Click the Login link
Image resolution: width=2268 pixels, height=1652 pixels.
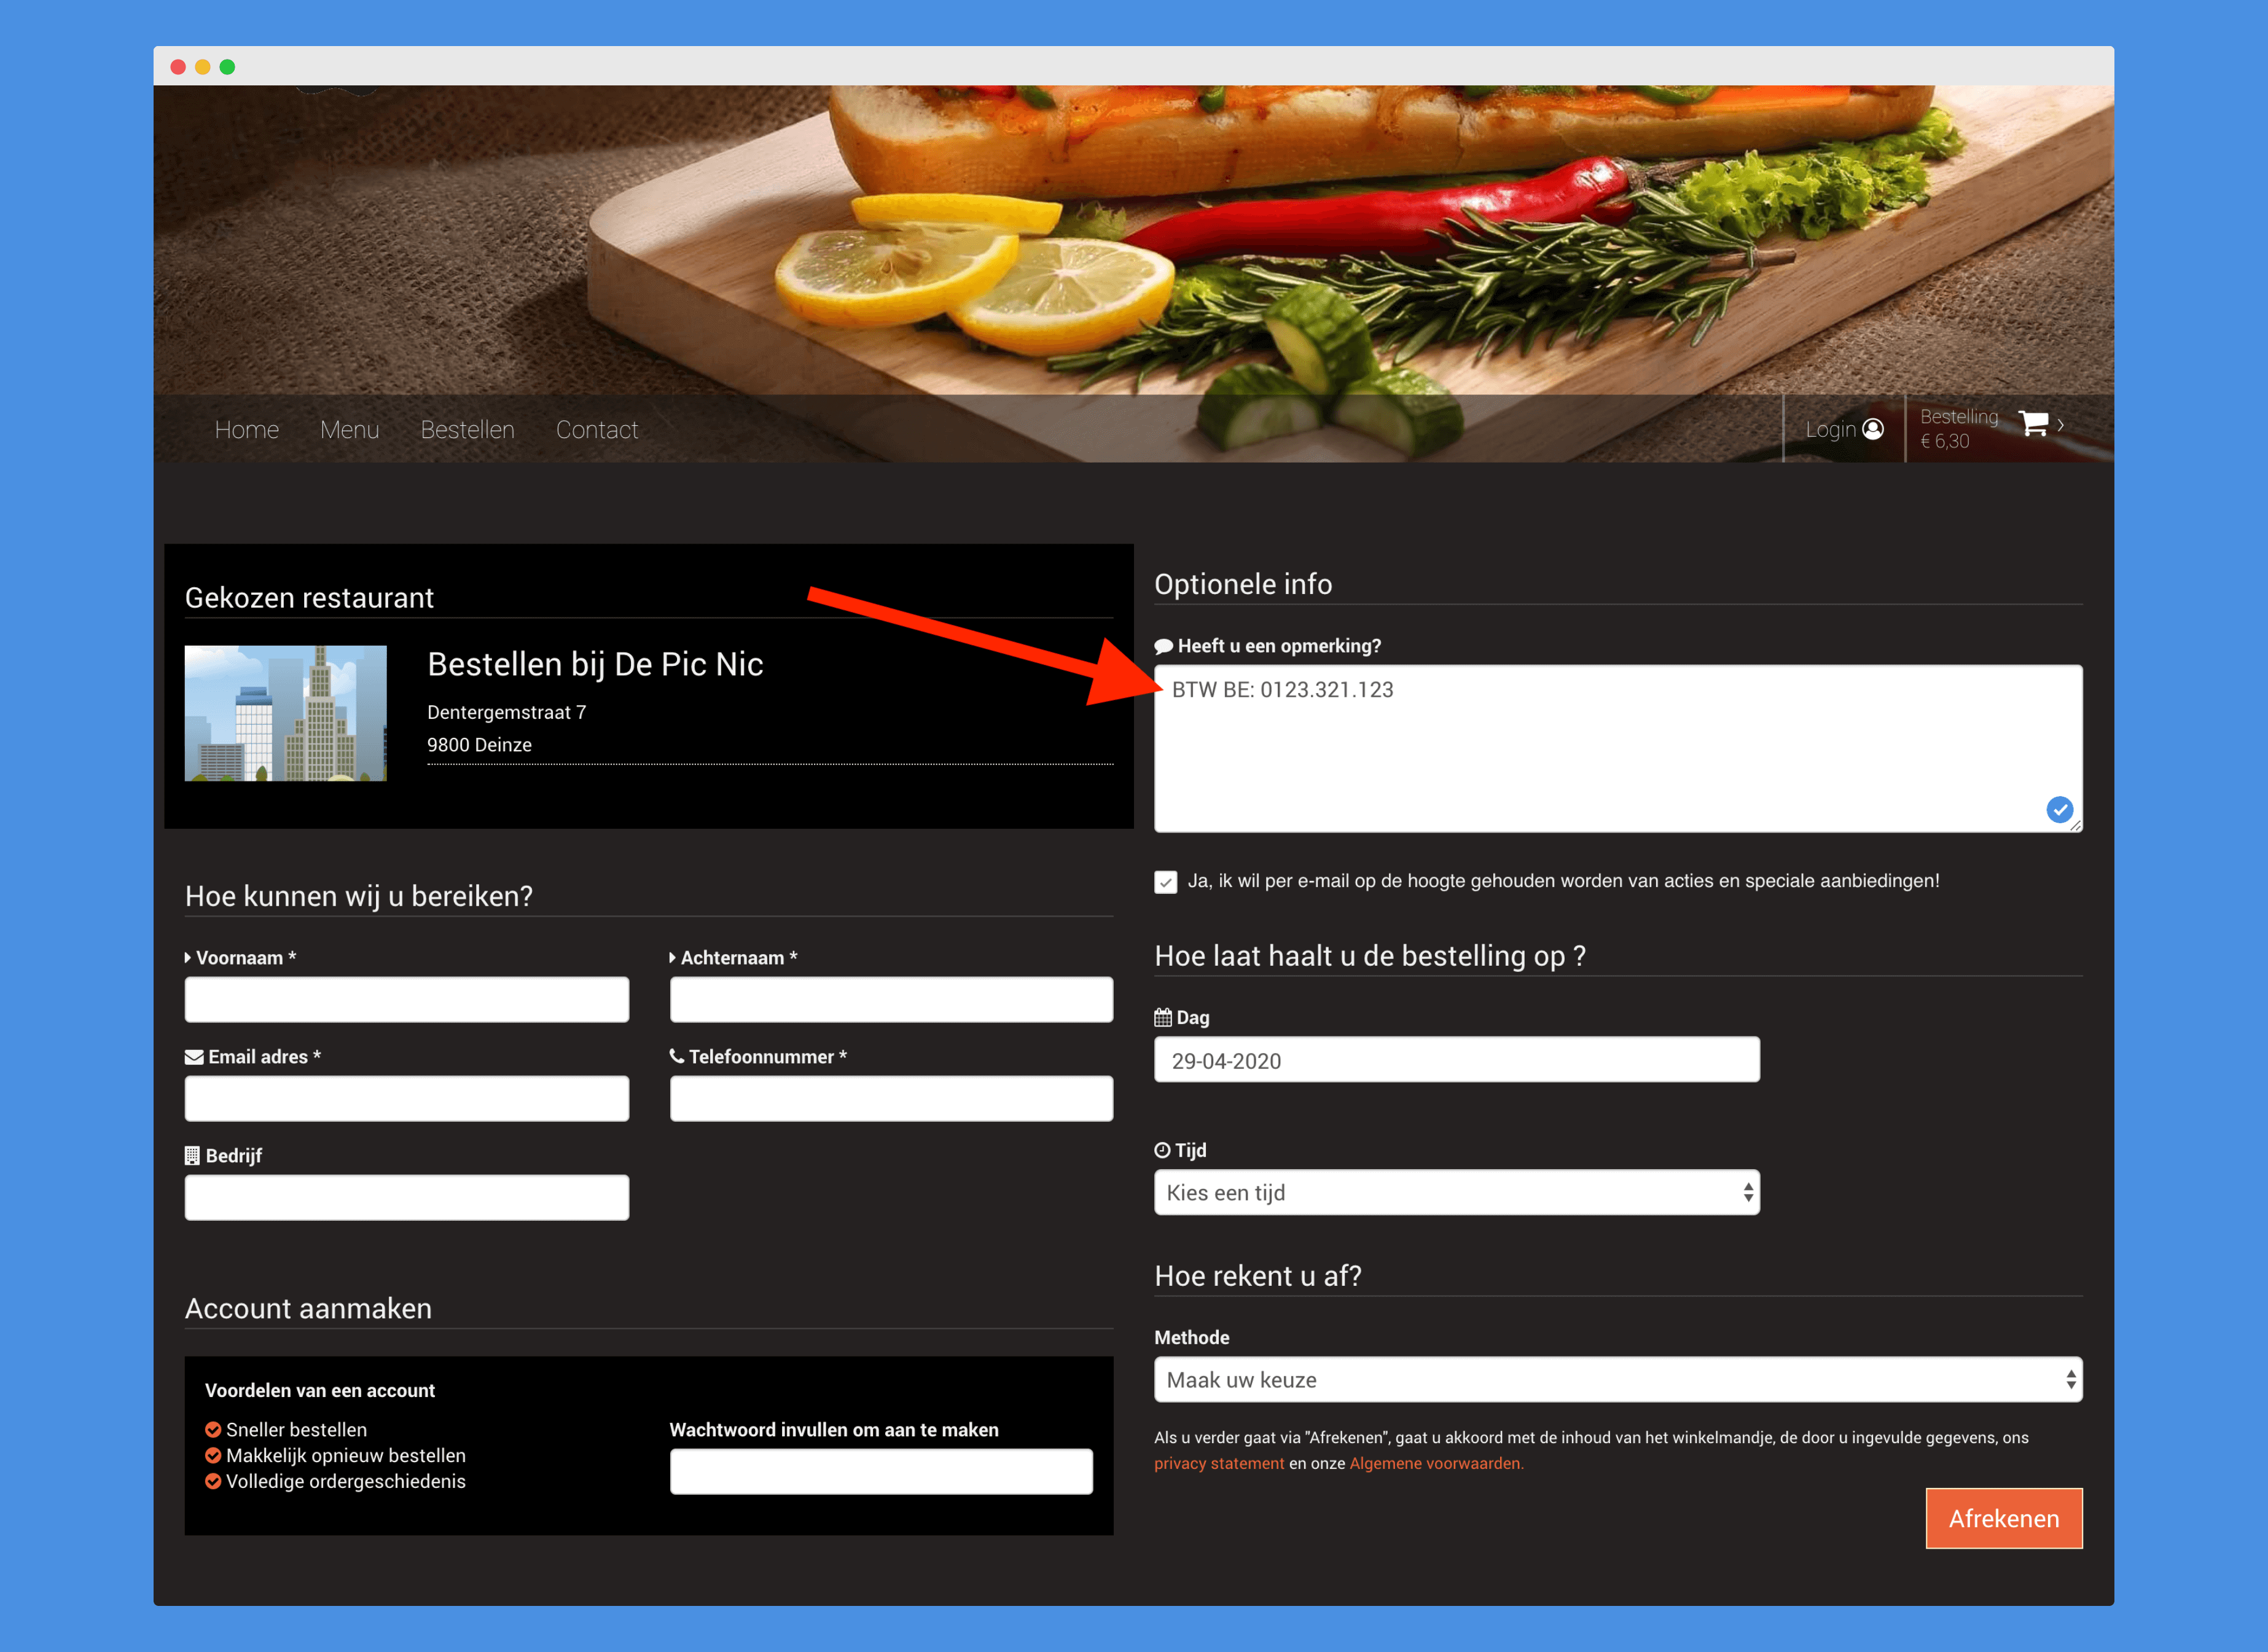point(1830,430)
